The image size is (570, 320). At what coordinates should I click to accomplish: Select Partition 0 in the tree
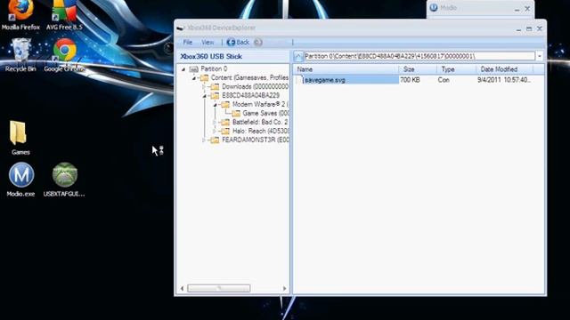214,69
